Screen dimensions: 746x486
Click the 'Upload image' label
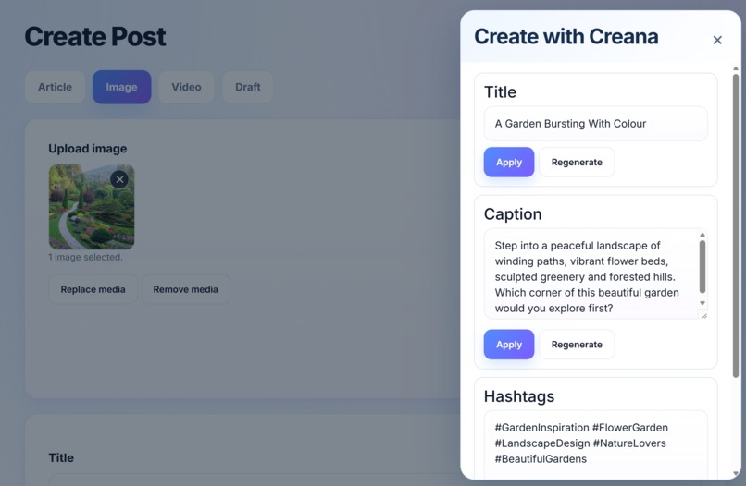pos(88,149)
